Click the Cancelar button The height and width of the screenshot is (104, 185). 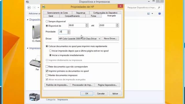pyautogui.click(x=101, y=94)
